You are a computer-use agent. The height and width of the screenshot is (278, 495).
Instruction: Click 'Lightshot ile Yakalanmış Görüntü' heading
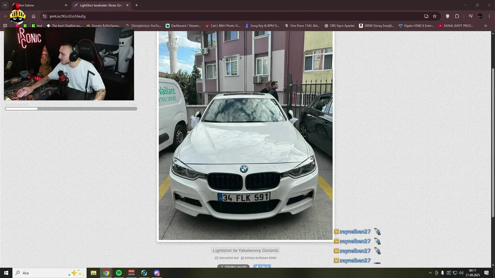pos(246,251)
